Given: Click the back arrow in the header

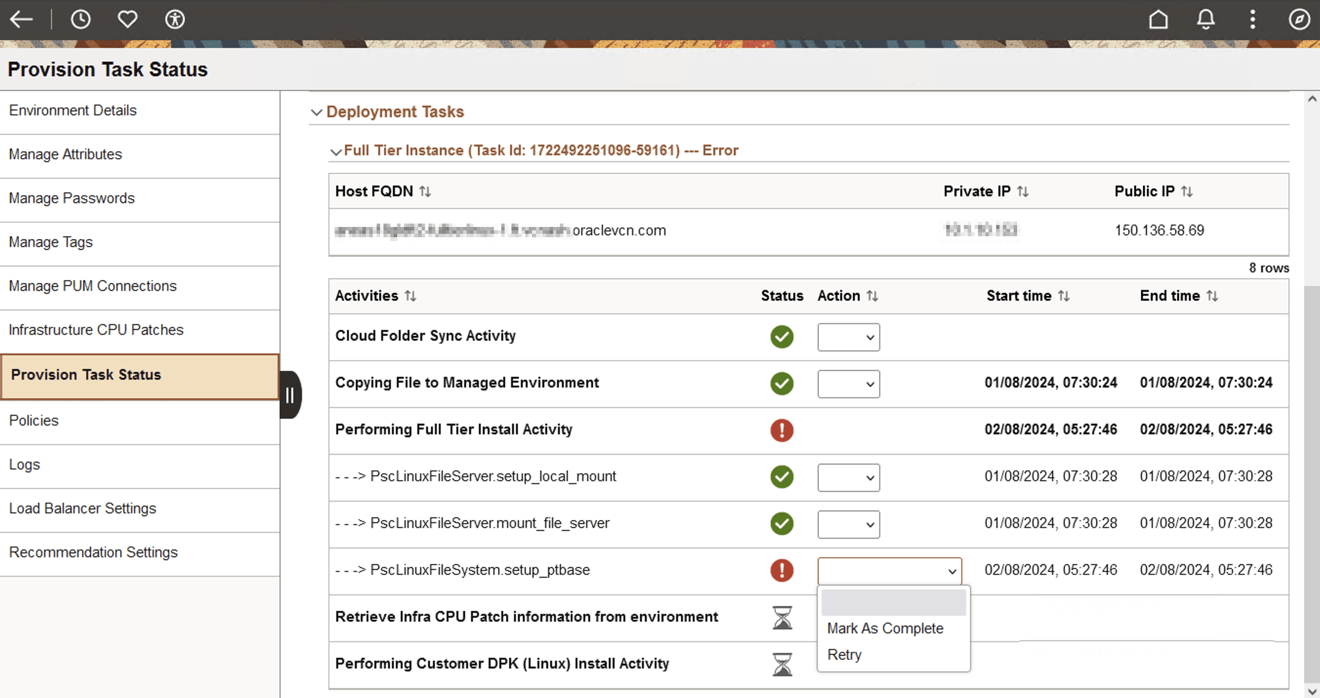Looking at the screenshot, I should pos(21,20).
